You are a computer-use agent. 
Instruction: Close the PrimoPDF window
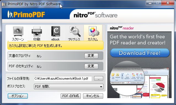click(168, 3)
